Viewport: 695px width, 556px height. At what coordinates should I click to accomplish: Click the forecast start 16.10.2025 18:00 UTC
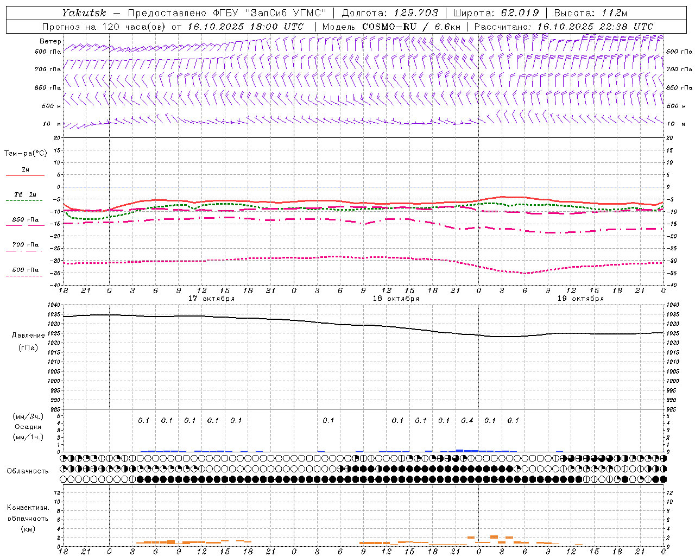pyautogui.click(x=245, y=27)
